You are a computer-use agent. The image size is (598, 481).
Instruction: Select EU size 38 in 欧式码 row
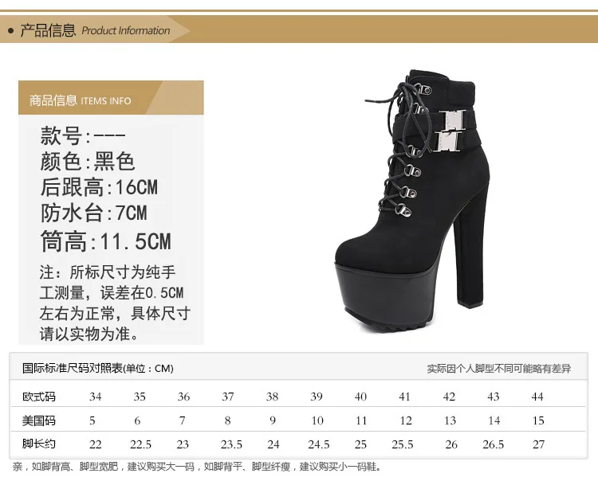272,397
